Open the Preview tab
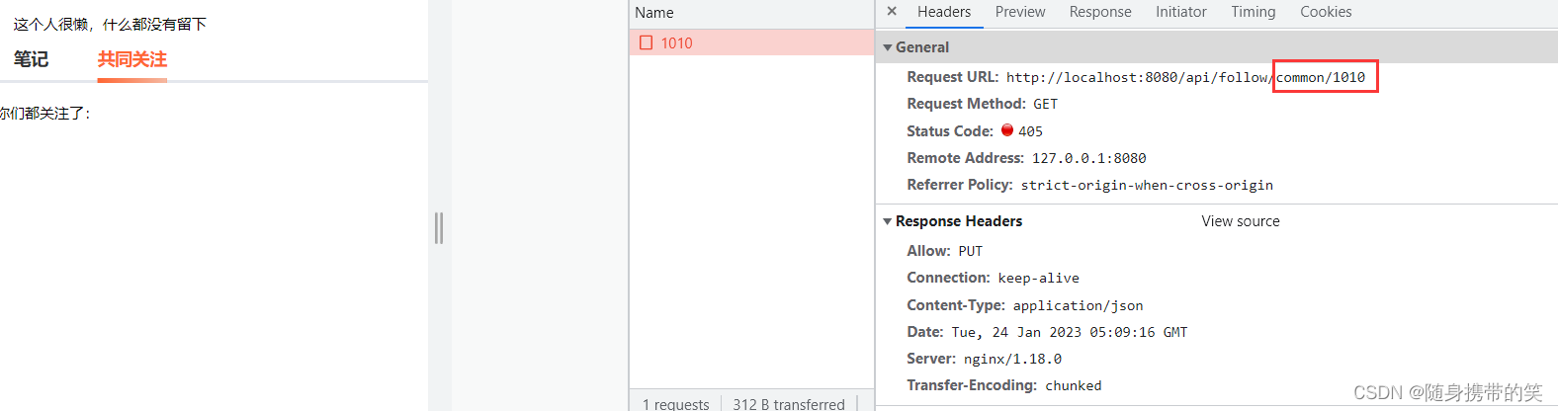Screen dimensions: 1558x411 (1020, 12)
